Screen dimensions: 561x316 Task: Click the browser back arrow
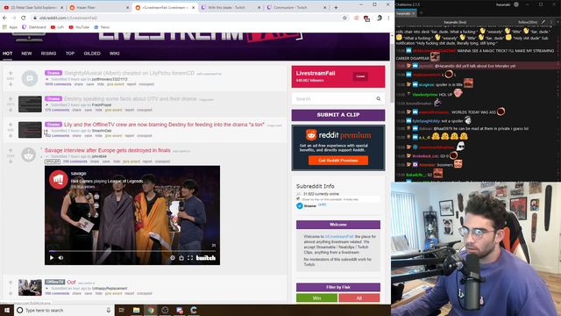(x=4, y=18)
